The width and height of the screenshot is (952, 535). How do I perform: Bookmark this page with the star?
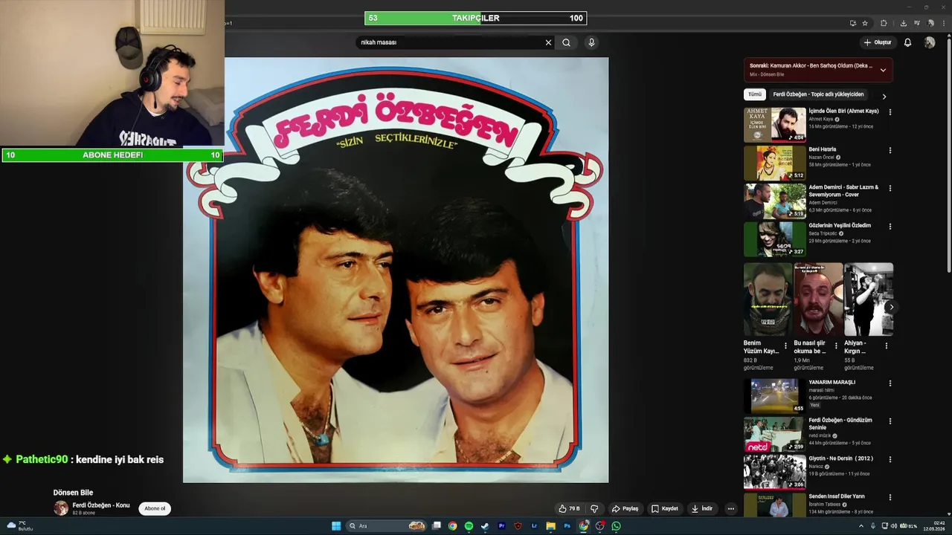865,23
